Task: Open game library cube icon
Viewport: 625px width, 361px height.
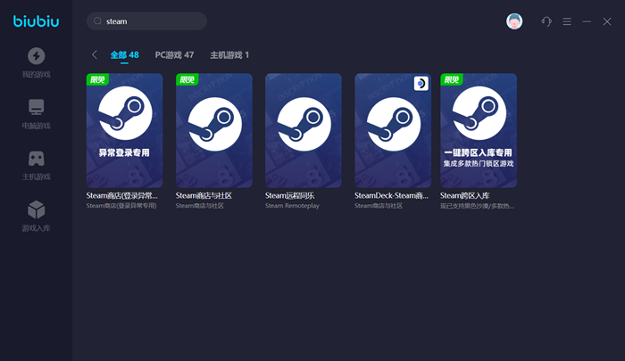Action: coord(36,210)
